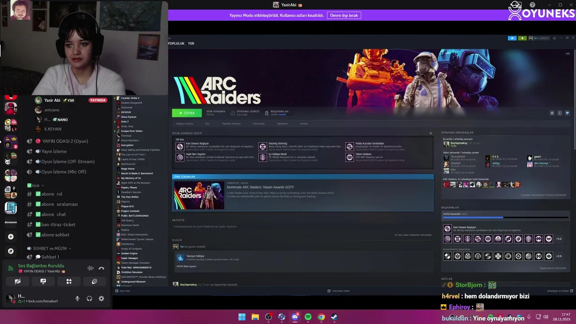Open the Destek tab
This screenshot has height=324, width=576.
[304, 123]
